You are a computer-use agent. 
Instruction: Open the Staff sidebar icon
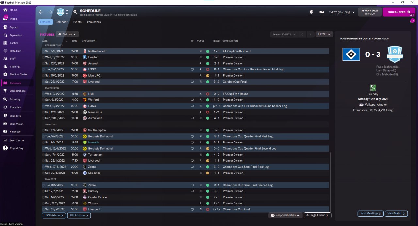pos(5,59)
